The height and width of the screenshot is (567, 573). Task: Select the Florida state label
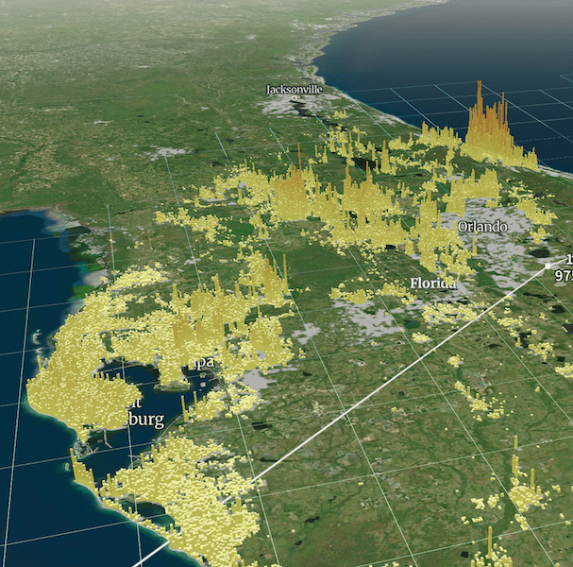[433, 283]
